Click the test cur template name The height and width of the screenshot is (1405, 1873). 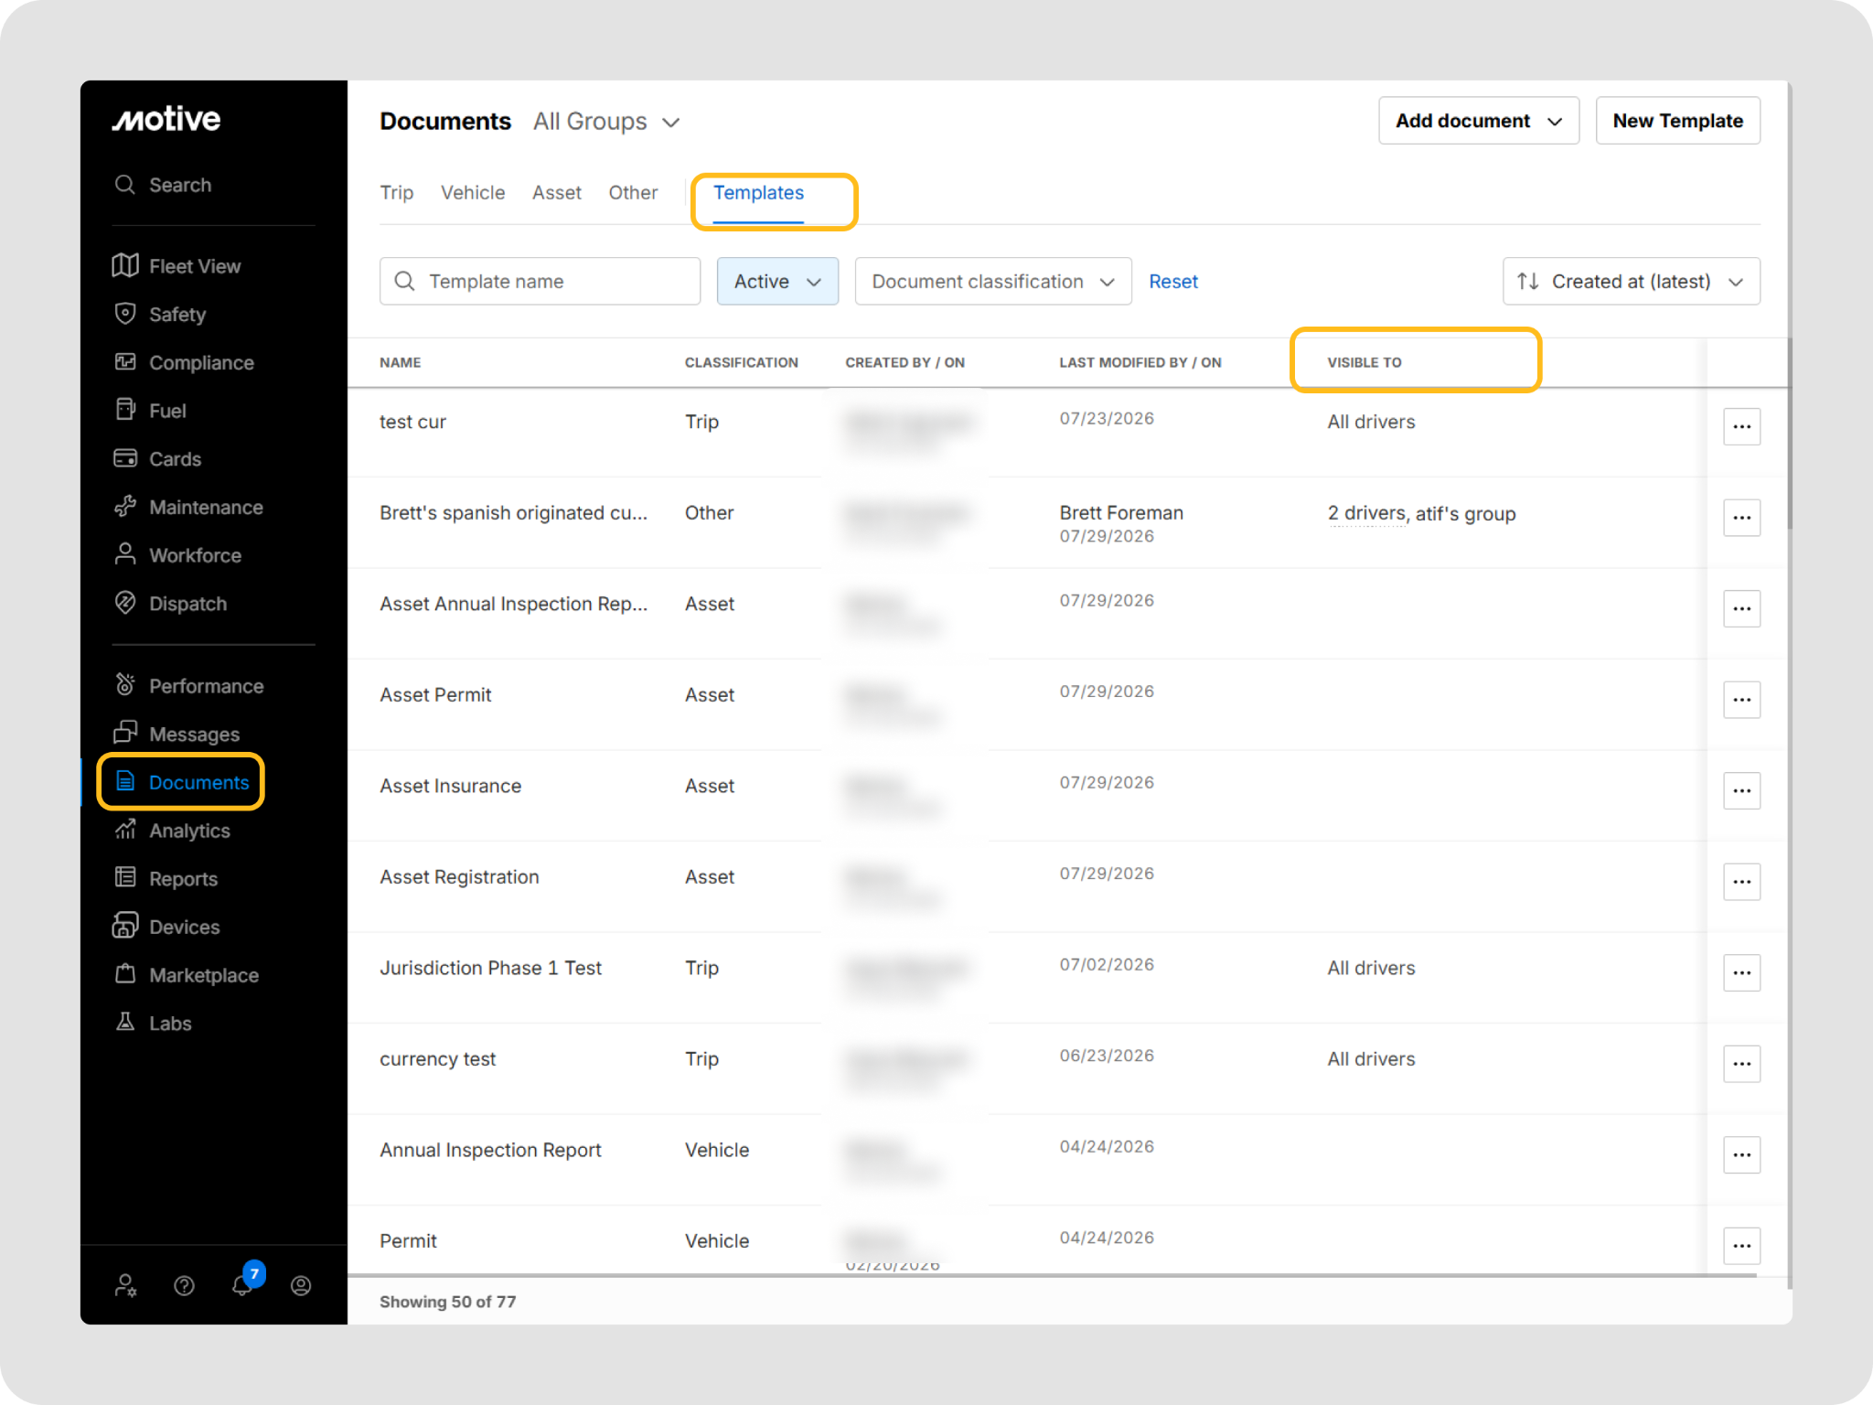[x=412, y=422]
